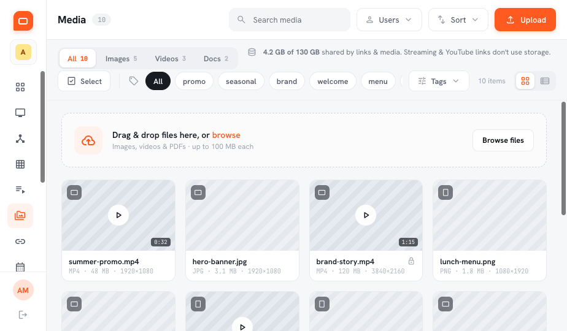
Task: Open the media library icon in sidebar
Action: pos(20,216)
